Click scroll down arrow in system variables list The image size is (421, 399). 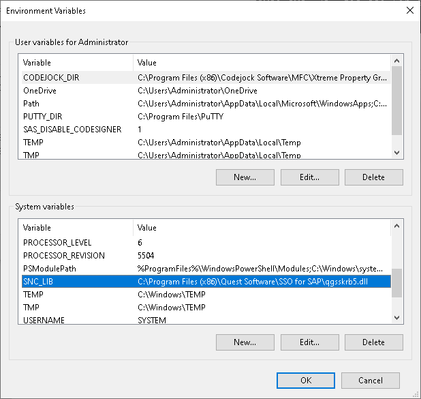pyautogui.click(x=397, y=318)
